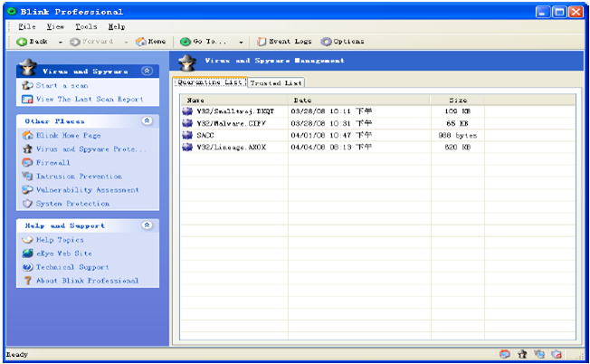This screenshot has width=590, height=364.
Task: Collapse the Other Places panel
Action: [147, 120]
